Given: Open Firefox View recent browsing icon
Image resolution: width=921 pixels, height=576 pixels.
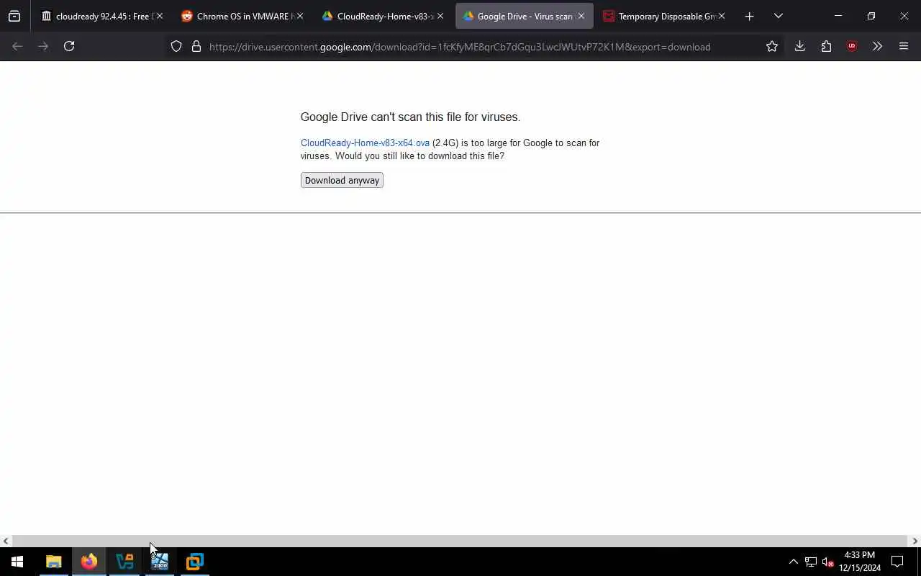Looking at the screenshot, I should [x=14, y=16].
